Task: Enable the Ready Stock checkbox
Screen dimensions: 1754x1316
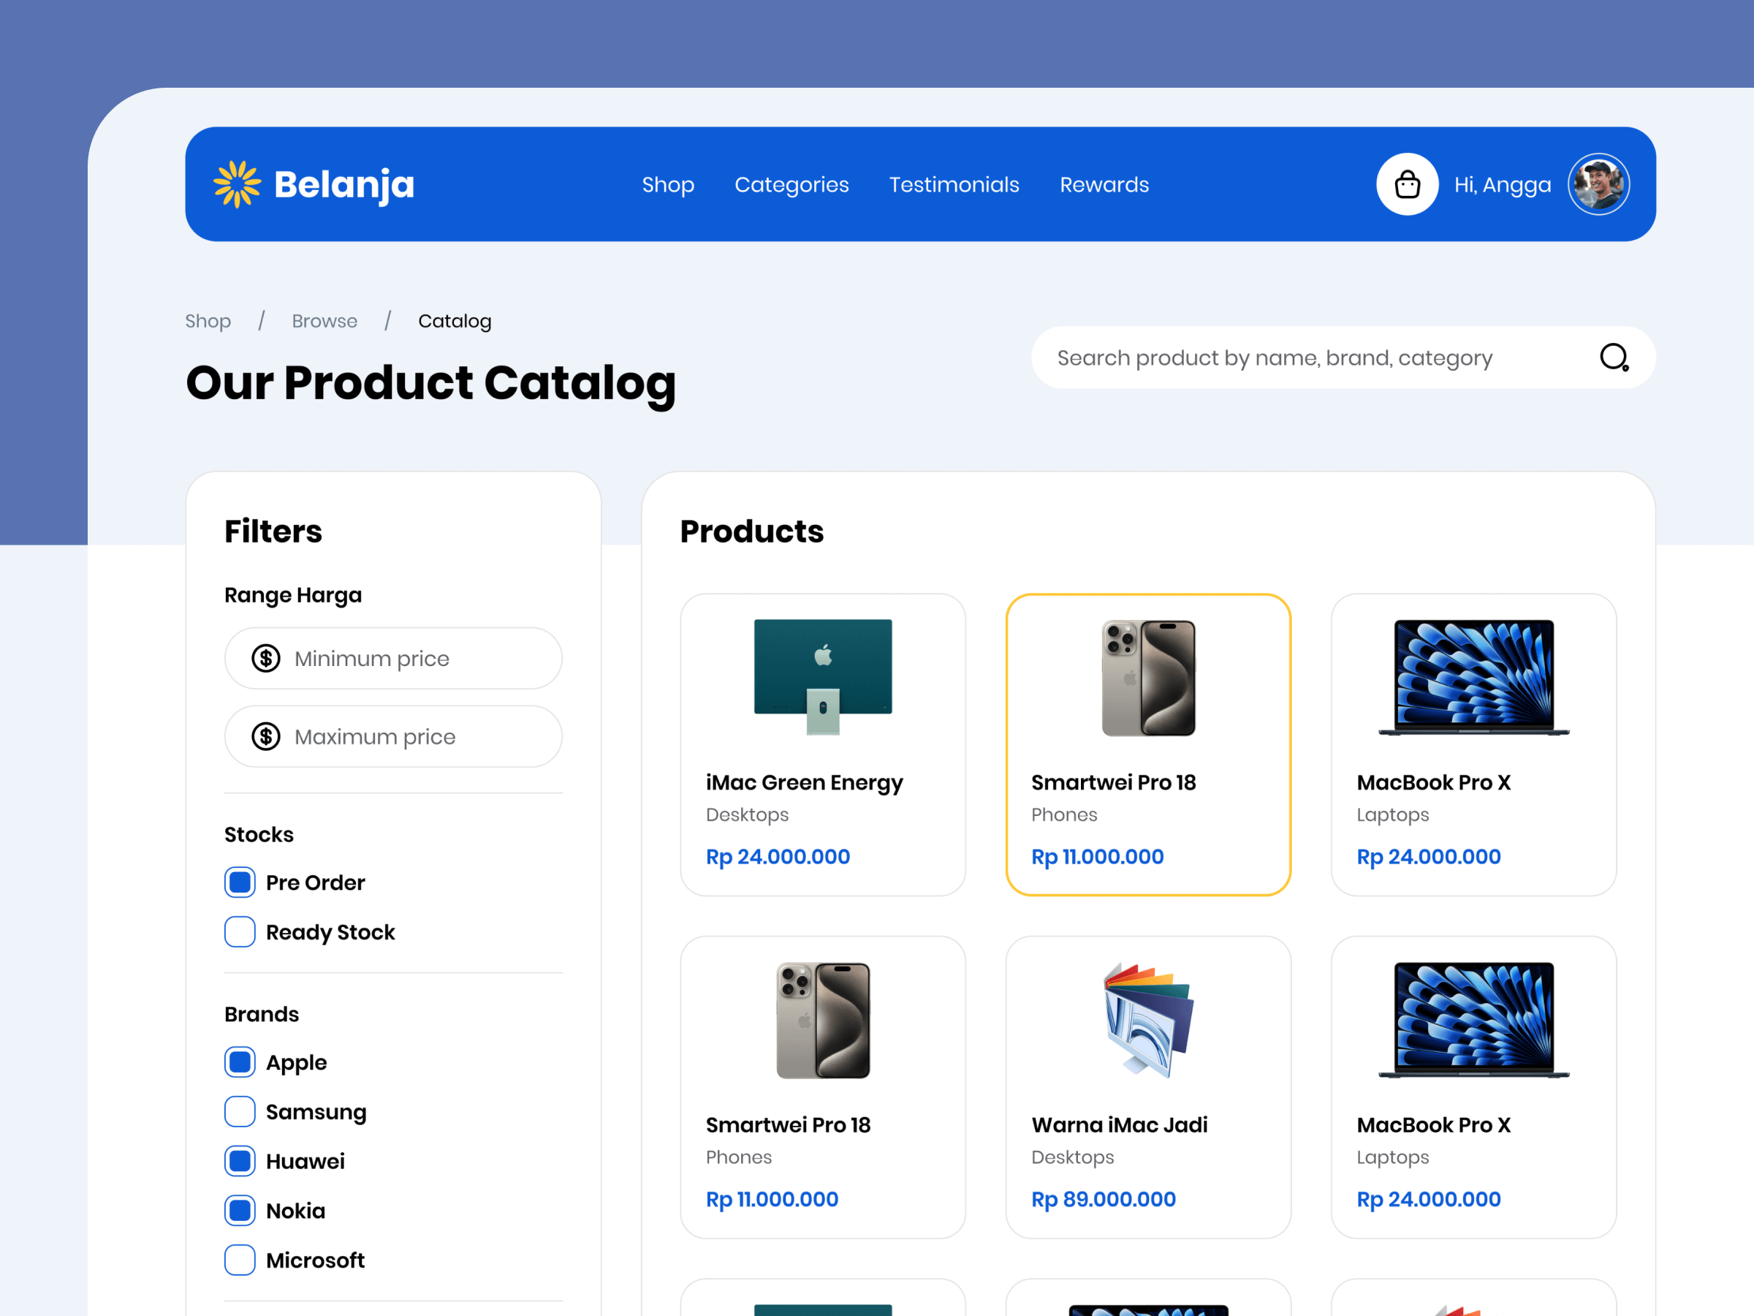Action: click(x=240, y=932)
